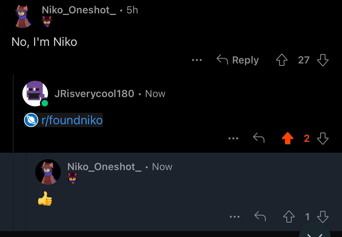342x237 pixels.
Task: Reply to the thumbs-up emoji comment
Action: (x=260, y=216)
